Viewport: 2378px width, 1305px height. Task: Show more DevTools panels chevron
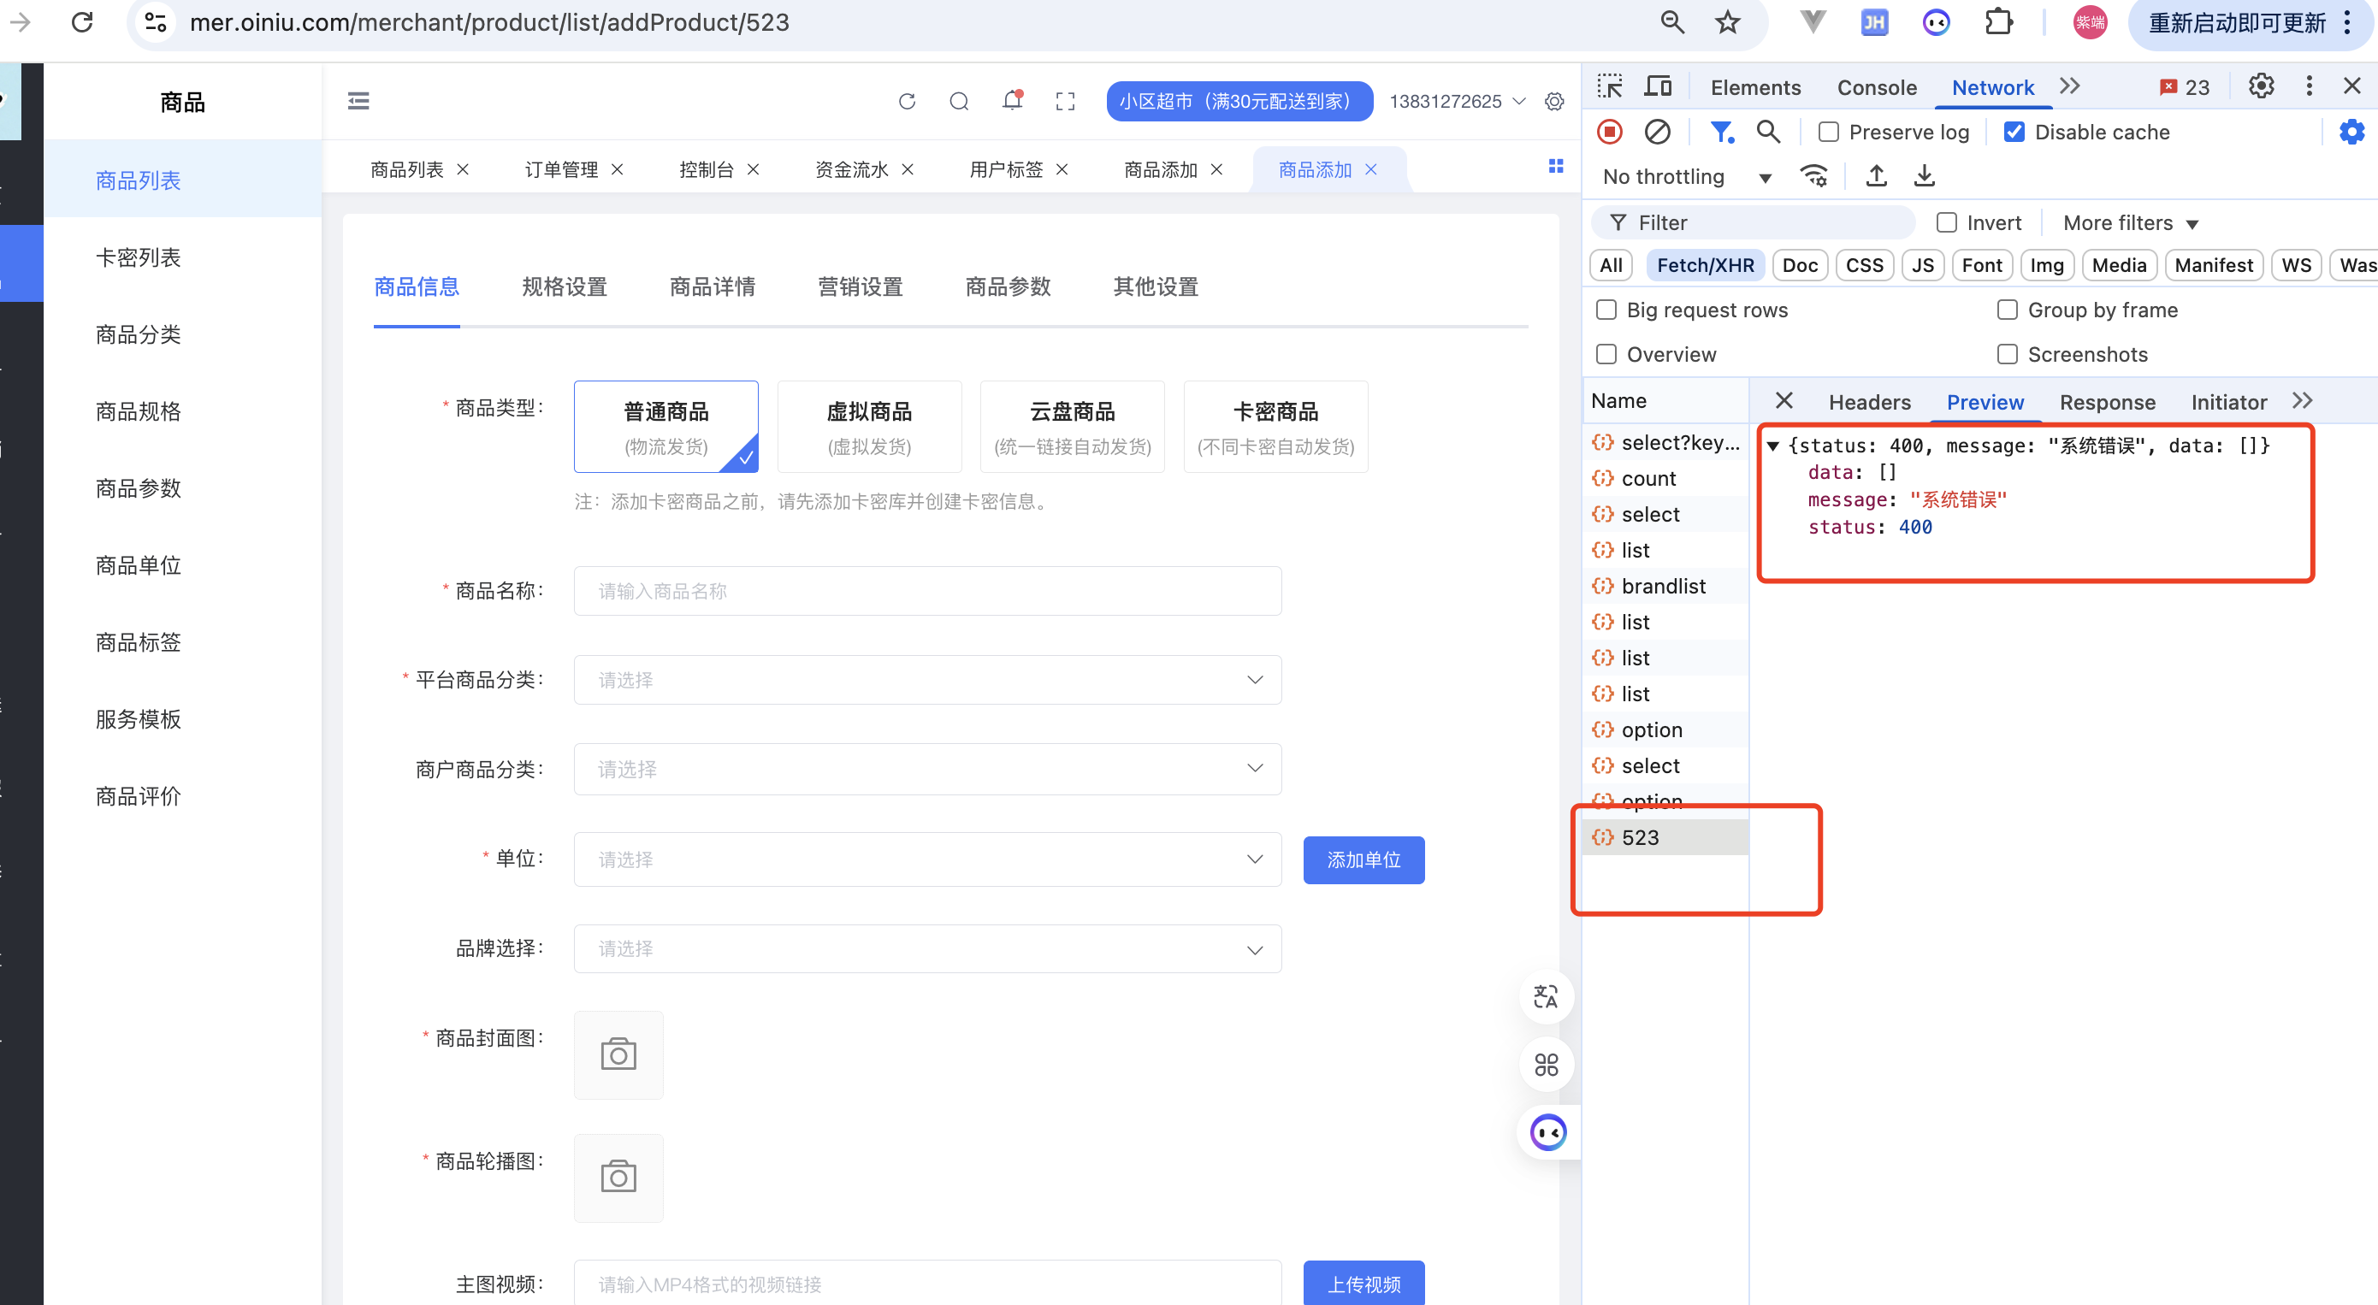(2070, 86)
